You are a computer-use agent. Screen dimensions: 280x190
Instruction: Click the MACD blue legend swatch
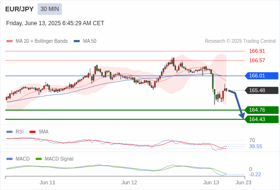9,159
